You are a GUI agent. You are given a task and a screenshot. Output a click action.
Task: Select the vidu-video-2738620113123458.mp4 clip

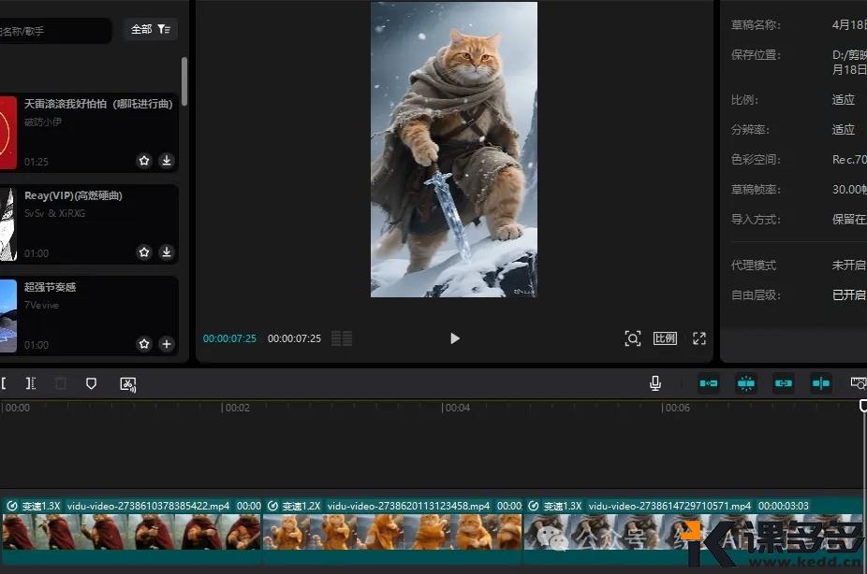click(391, 528)
